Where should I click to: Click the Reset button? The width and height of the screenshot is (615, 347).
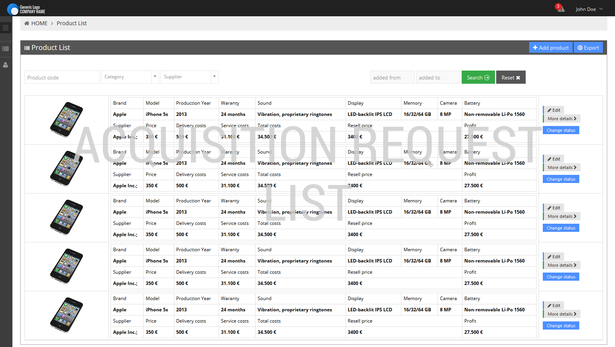[x=511, y=77]
